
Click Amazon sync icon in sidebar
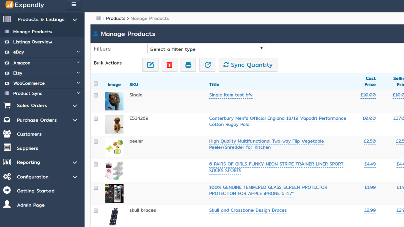7,63
